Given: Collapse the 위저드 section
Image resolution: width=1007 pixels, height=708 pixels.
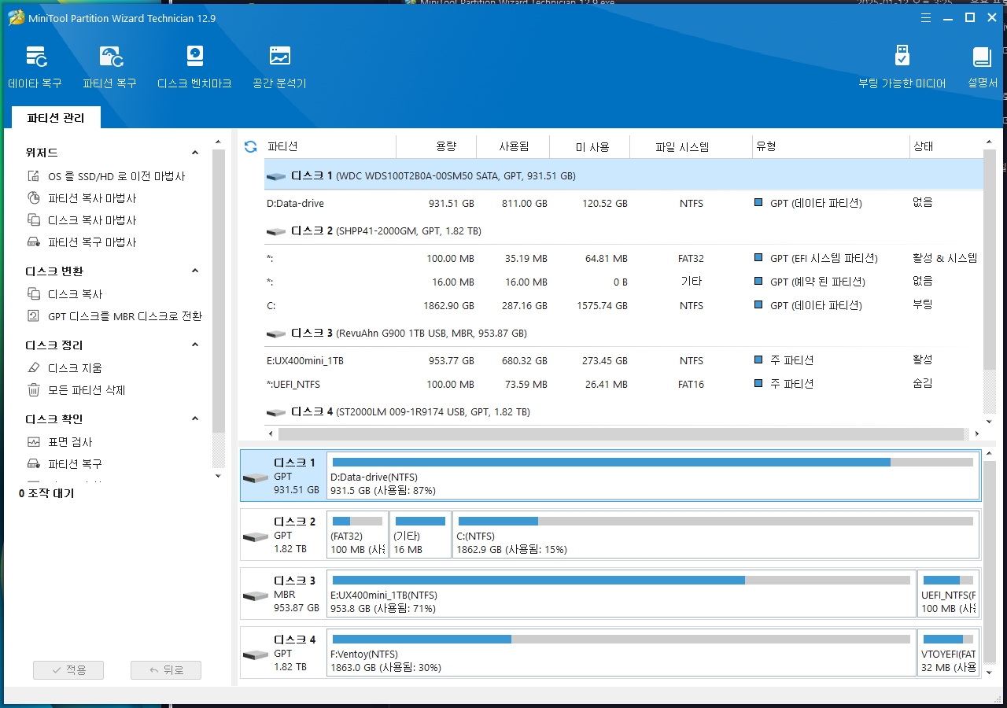Looking at the screenshot, I should tap(196, 153).
